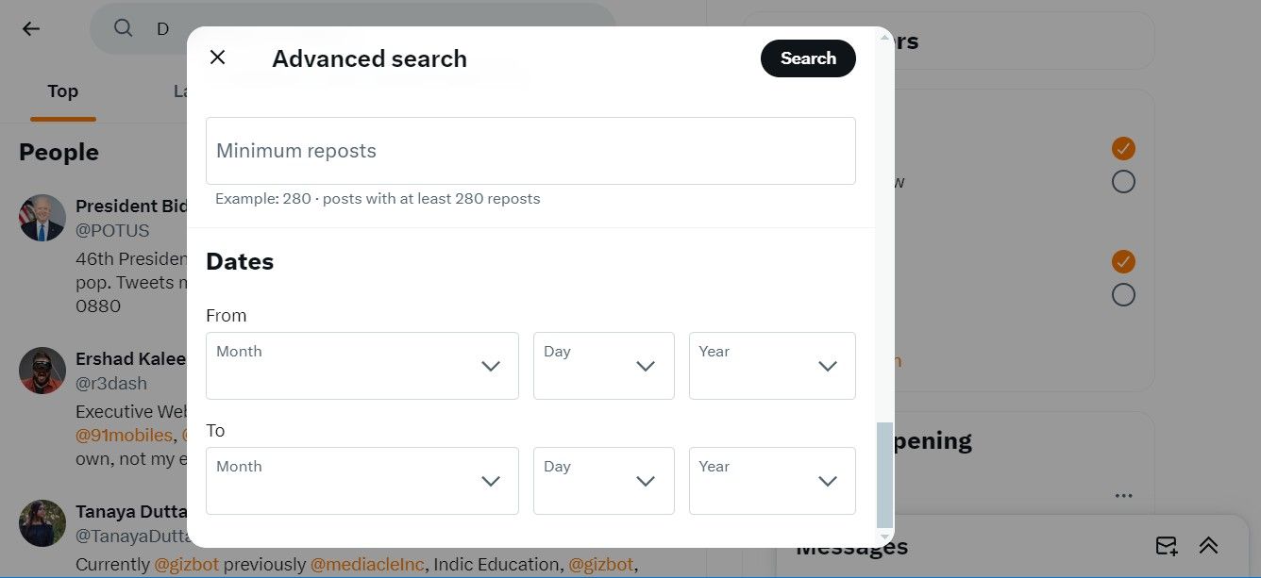The width and height of the screenshot is (1261, 578).
Task: Select the second unchecked radio option
Action: click(x=1123, y=294)
